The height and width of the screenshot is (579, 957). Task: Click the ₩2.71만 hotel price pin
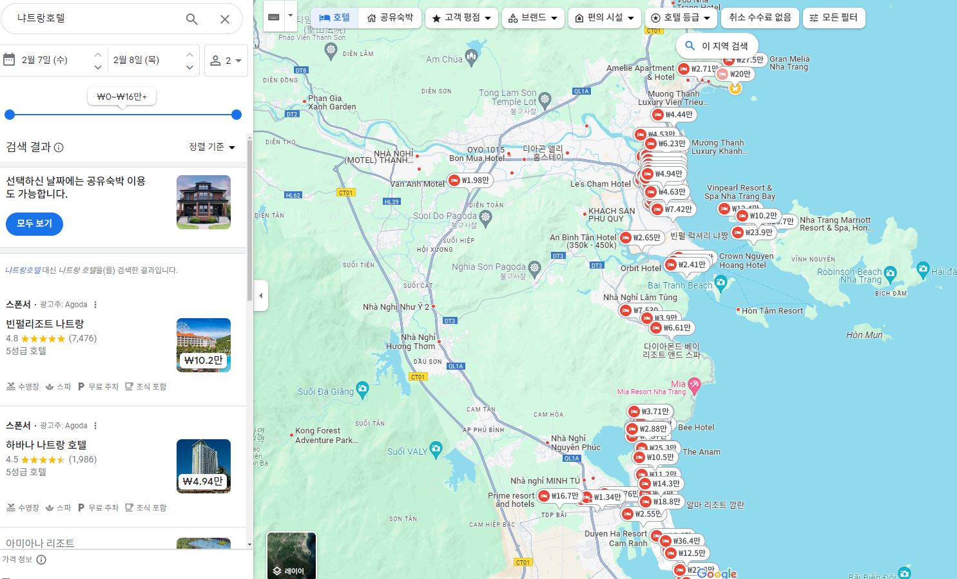pos(698,69)
